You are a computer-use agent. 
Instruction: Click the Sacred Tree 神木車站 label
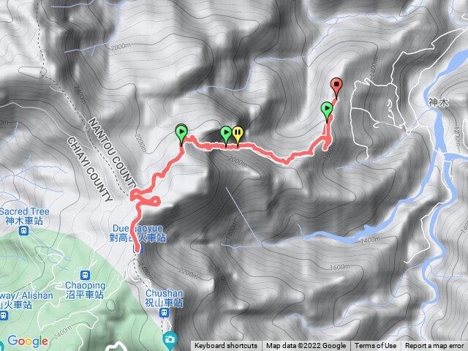24,216
